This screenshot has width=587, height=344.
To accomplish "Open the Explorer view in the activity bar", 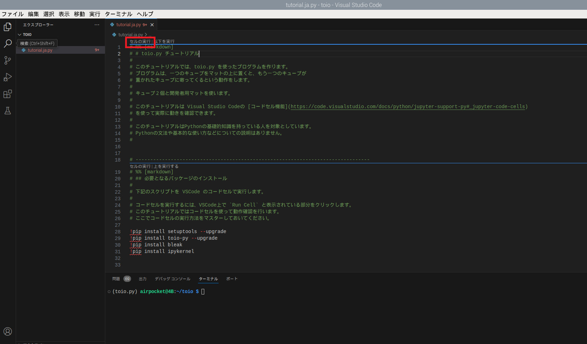I will tap(8, 27).
